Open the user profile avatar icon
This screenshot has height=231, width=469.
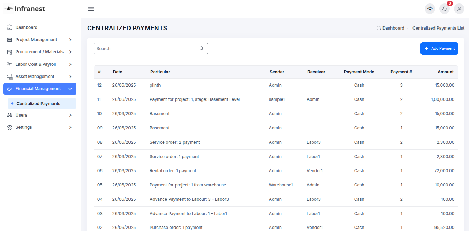[x=459, y=9]
